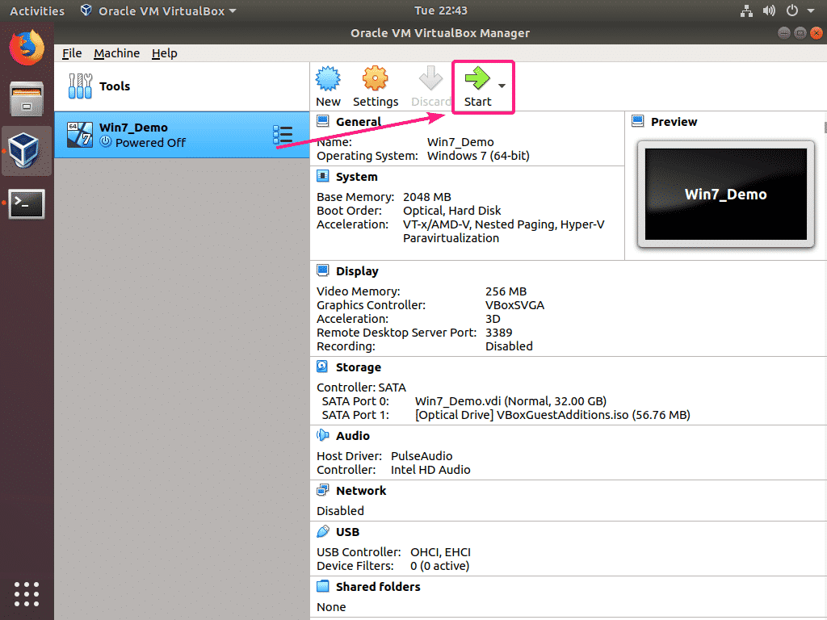Click the VBoxSVGA graphics controller value
827x620 pixels.
point(514,305)
